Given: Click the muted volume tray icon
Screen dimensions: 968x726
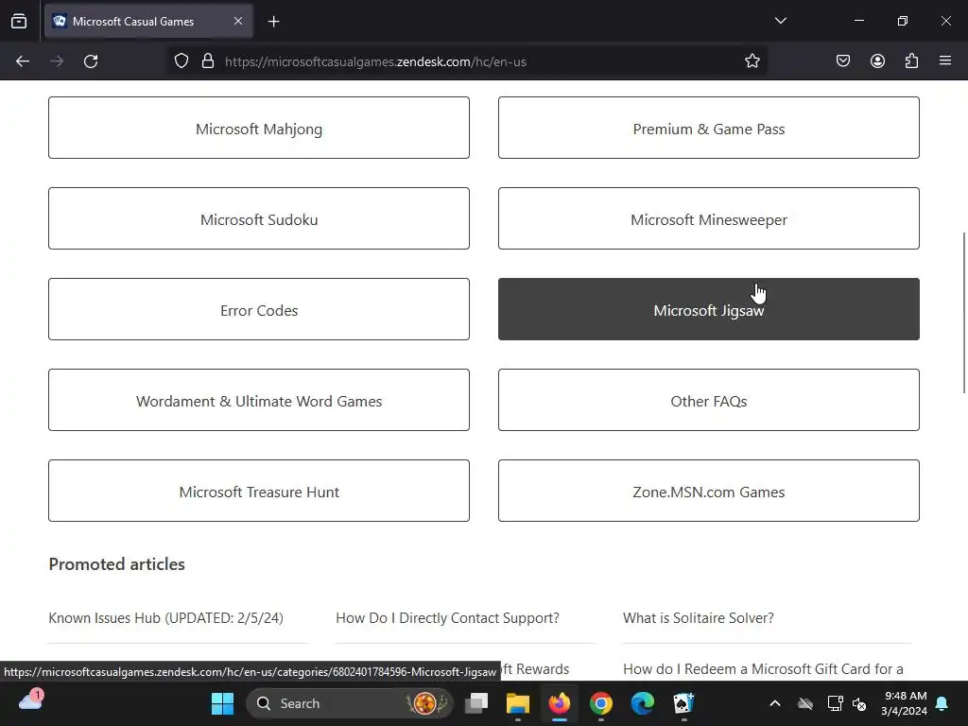Looking at the screenshot, I should click(x=858, y=703).
